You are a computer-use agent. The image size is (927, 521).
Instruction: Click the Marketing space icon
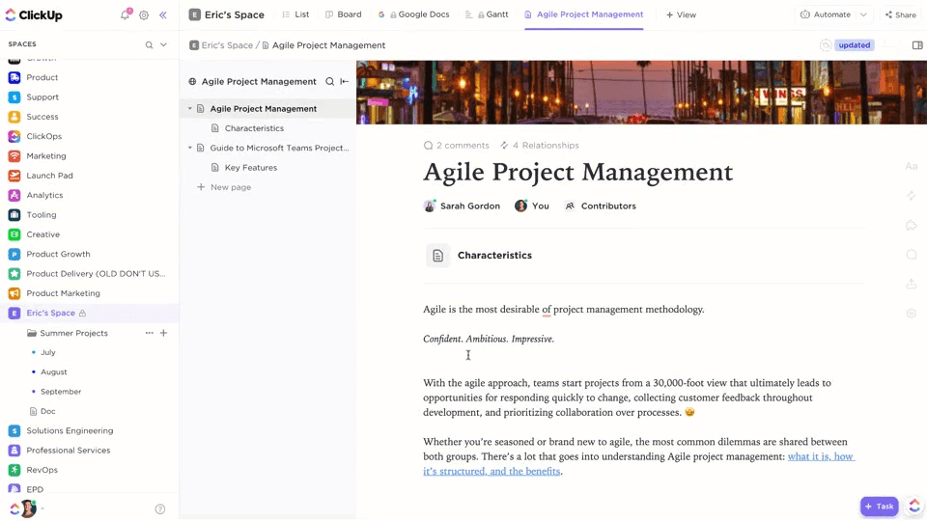tap(14, 156)
